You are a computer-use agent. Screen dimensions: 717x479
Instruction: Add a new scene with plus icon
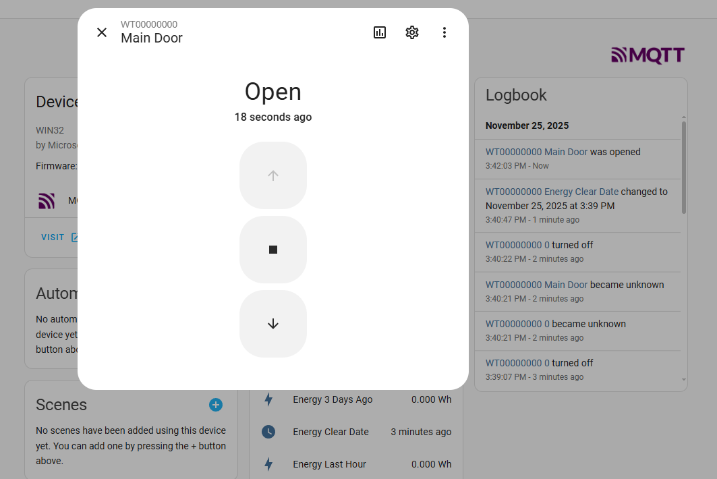pos(216,405)
